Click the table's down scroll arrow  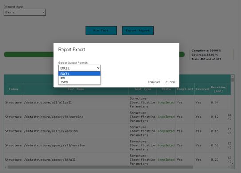tap(233, 163)
